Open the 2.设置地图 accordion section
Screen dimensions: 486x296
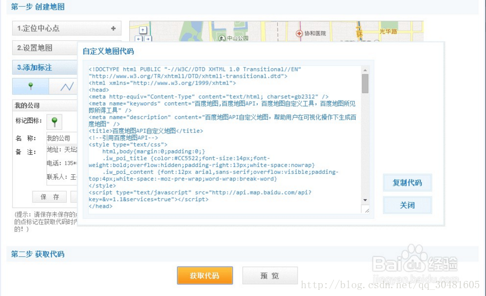click(x=45, y=47)
